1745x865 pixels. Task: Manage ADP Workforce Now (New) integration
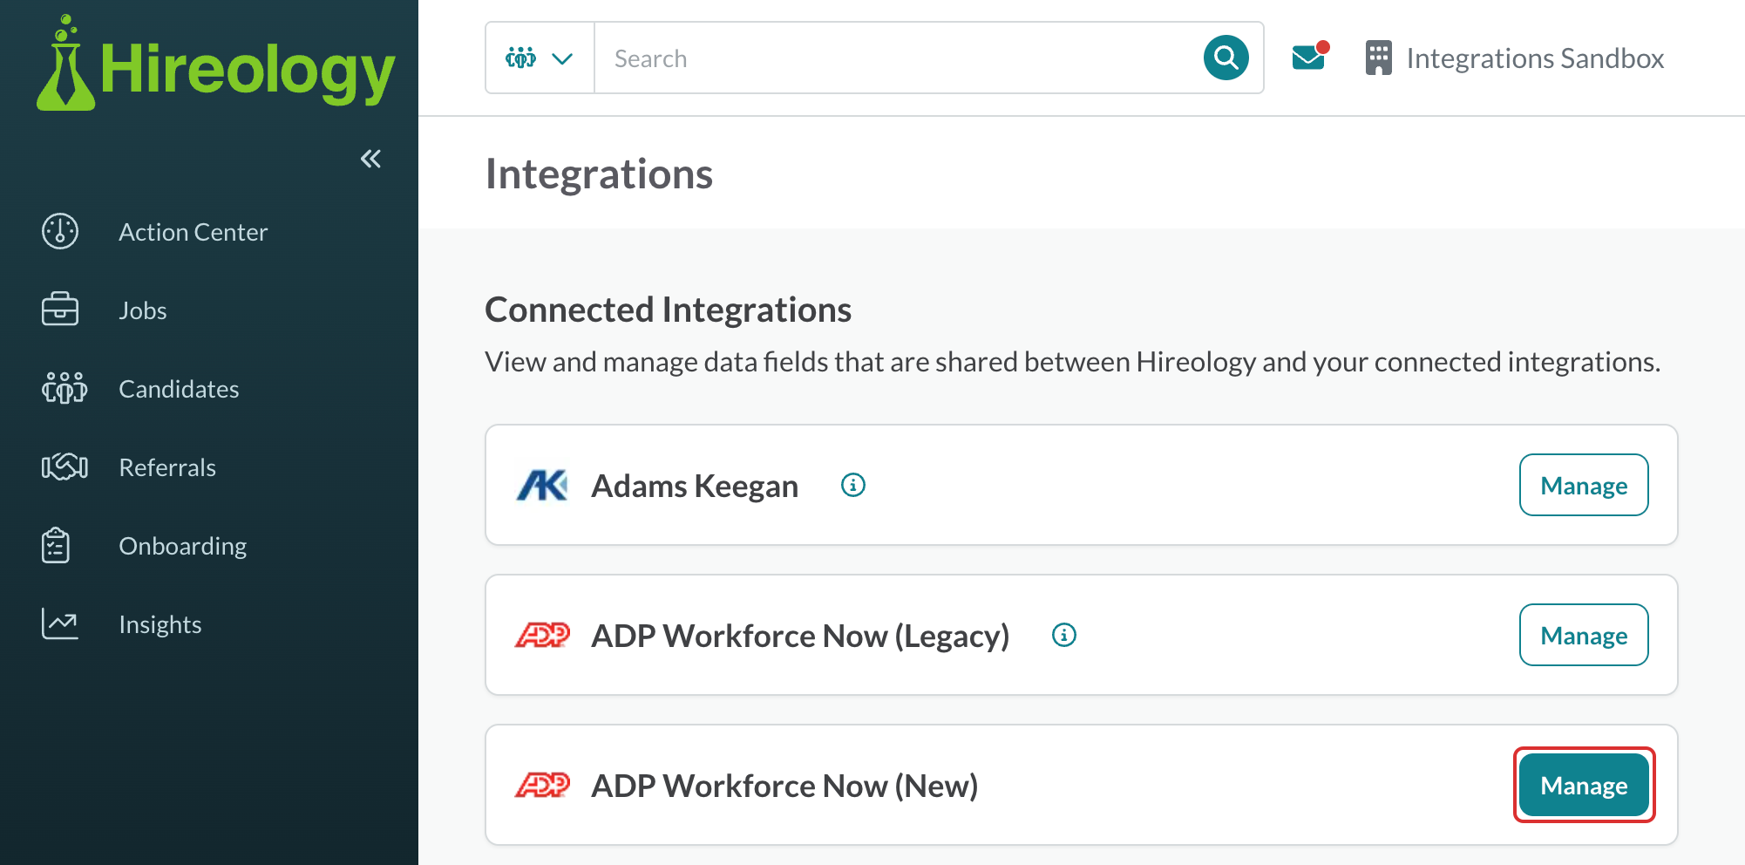[1584, 785]
